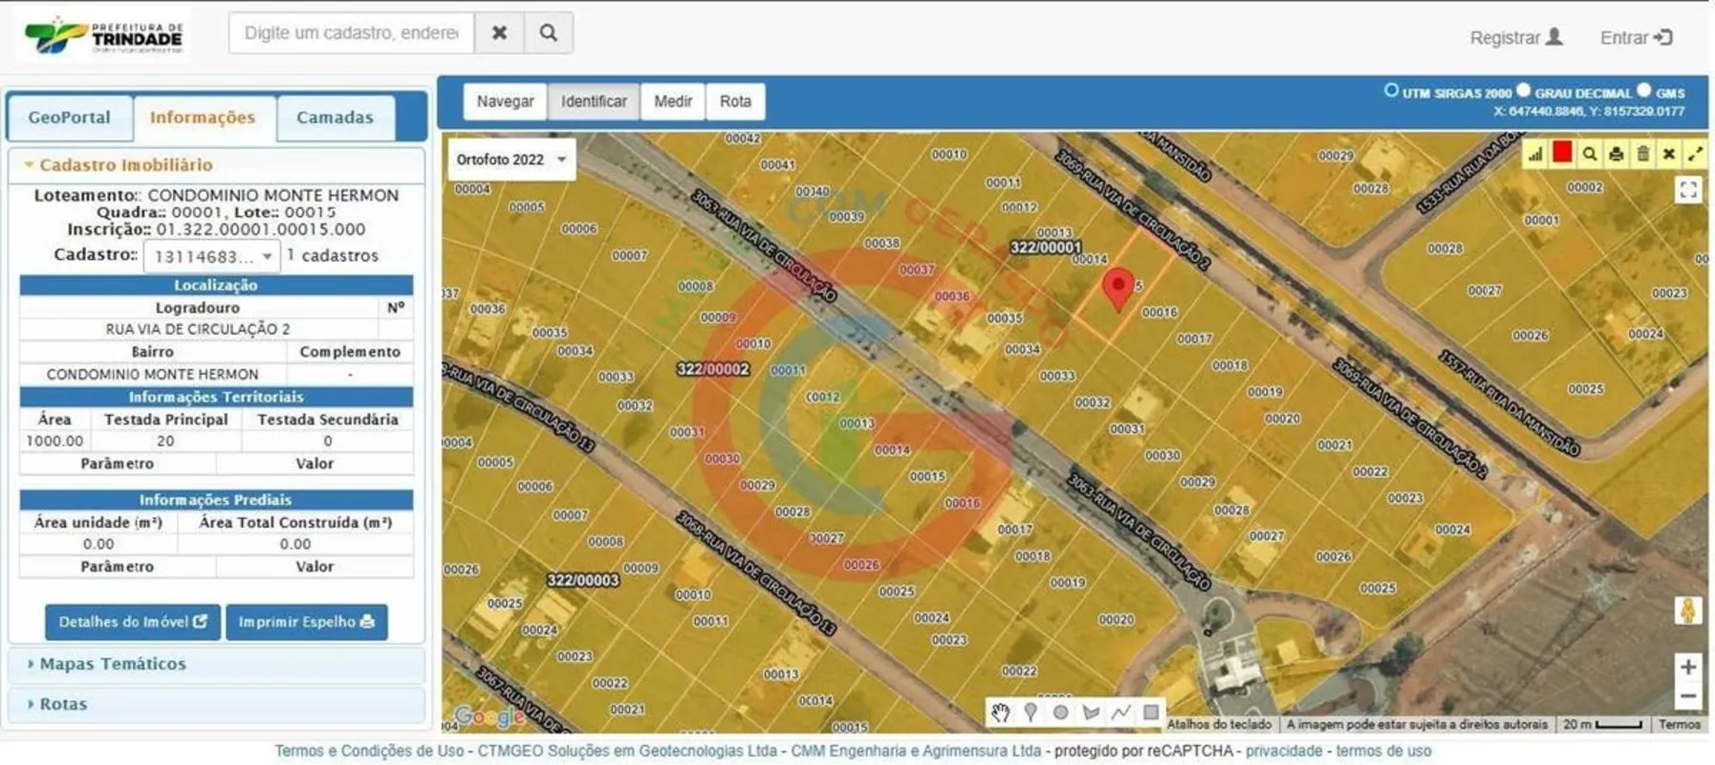Zoom in the map with the plus button

pos(1688,667)
